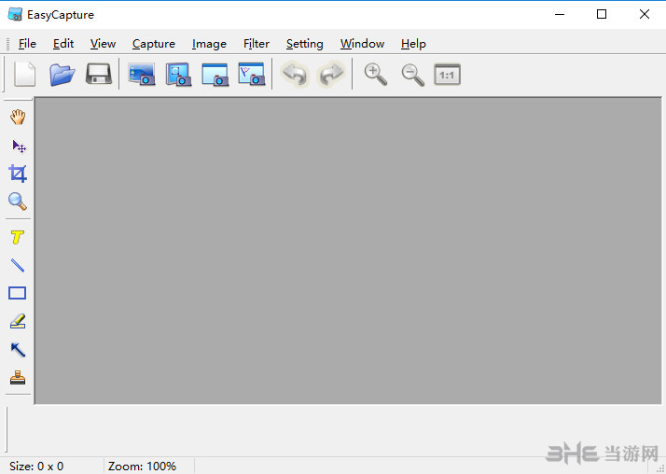Undo the last action
Viewport: 666px width, 474px height.
(295, 75)
